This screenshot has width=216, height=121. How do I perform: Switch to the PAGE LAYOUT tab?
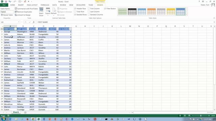pos(32,5)
